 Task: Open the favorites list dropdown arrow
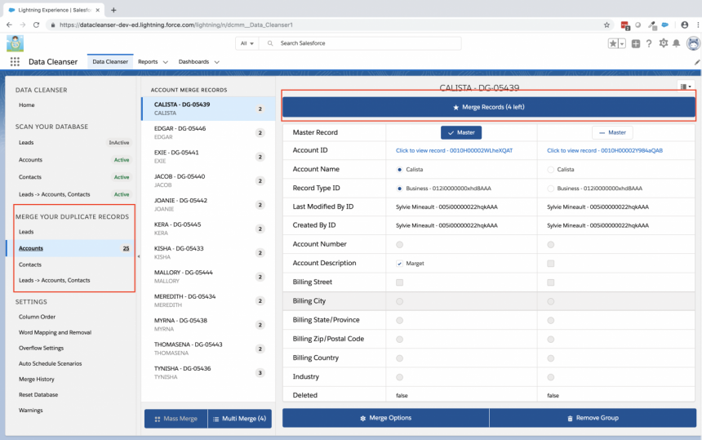622,43
